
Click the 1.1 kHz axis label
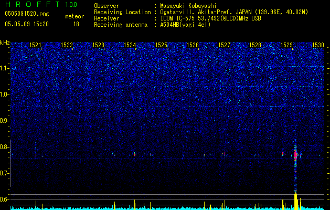[5, 68]
